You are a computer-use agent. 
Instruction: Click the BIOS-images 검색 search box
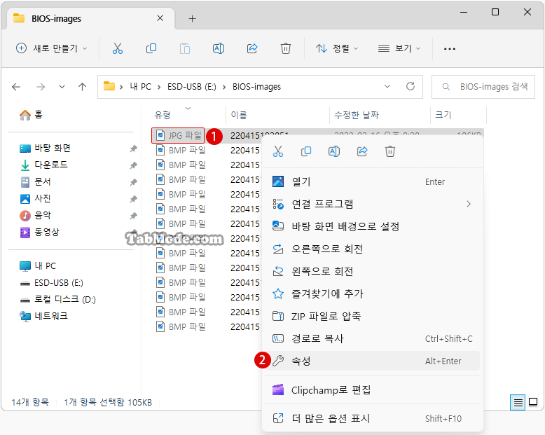(x=483, y=87)
